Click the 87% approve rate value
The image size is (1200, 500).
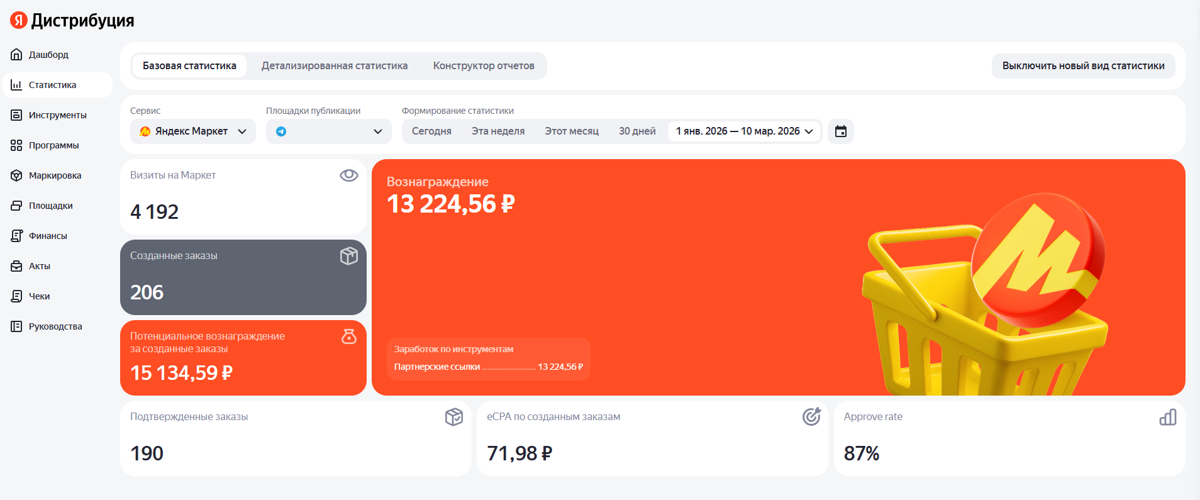pos(862,453)
